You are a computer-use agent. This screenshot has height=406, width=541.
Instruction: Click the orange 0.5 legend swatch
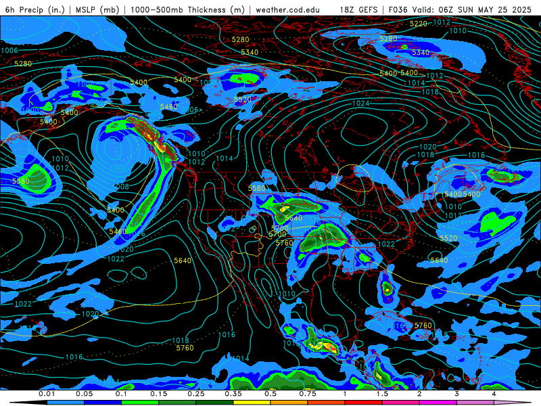click(x=289, y=403)
